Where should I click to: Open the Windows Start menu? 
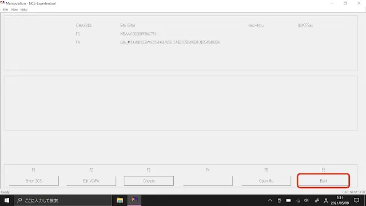click(7, 200)
